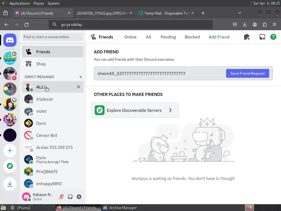Viewport: 281px width, 211px height.
Task: Open Discord home direct messages icon
Action: (x=10, y=40)
